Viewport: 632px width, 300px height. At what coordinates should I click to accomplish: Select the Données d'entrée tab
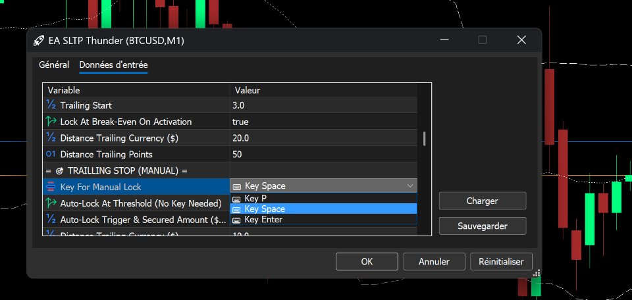click(113, 64)
